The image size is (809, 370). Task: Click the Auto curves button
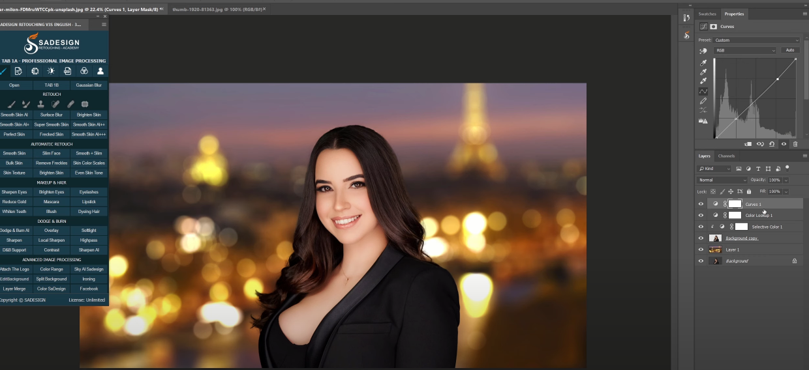pyautogui.click(x=790, y=50)
